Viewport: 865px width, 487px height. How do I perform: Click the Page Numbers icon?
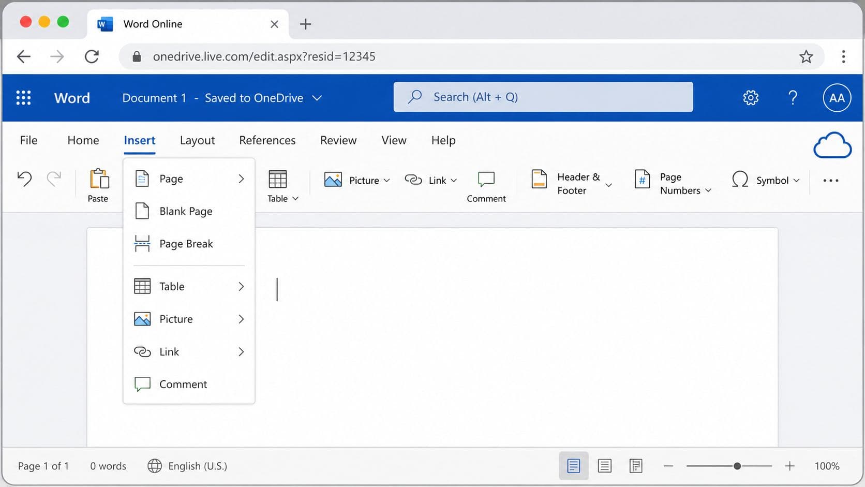(642, 180)
